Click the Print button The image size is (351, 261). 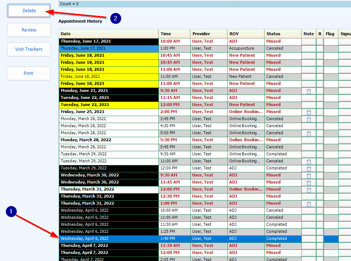pyautogui.click(x=29, y=73)
